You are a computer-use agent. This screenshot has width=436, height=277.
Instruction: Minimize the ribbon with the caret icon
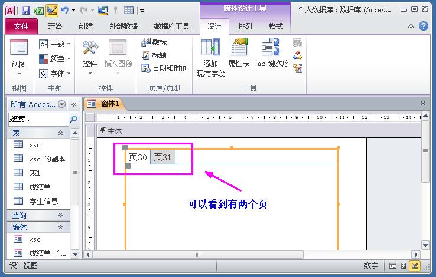(x=411, y=27)
